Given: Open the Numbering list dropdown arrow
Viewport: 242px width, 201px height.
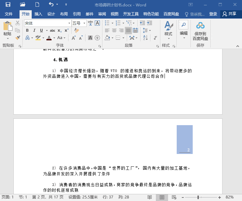Looking at the screenshot, I should [123, 23].
